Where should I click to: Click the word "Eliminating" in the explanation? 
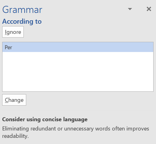[x=15, y=129]
